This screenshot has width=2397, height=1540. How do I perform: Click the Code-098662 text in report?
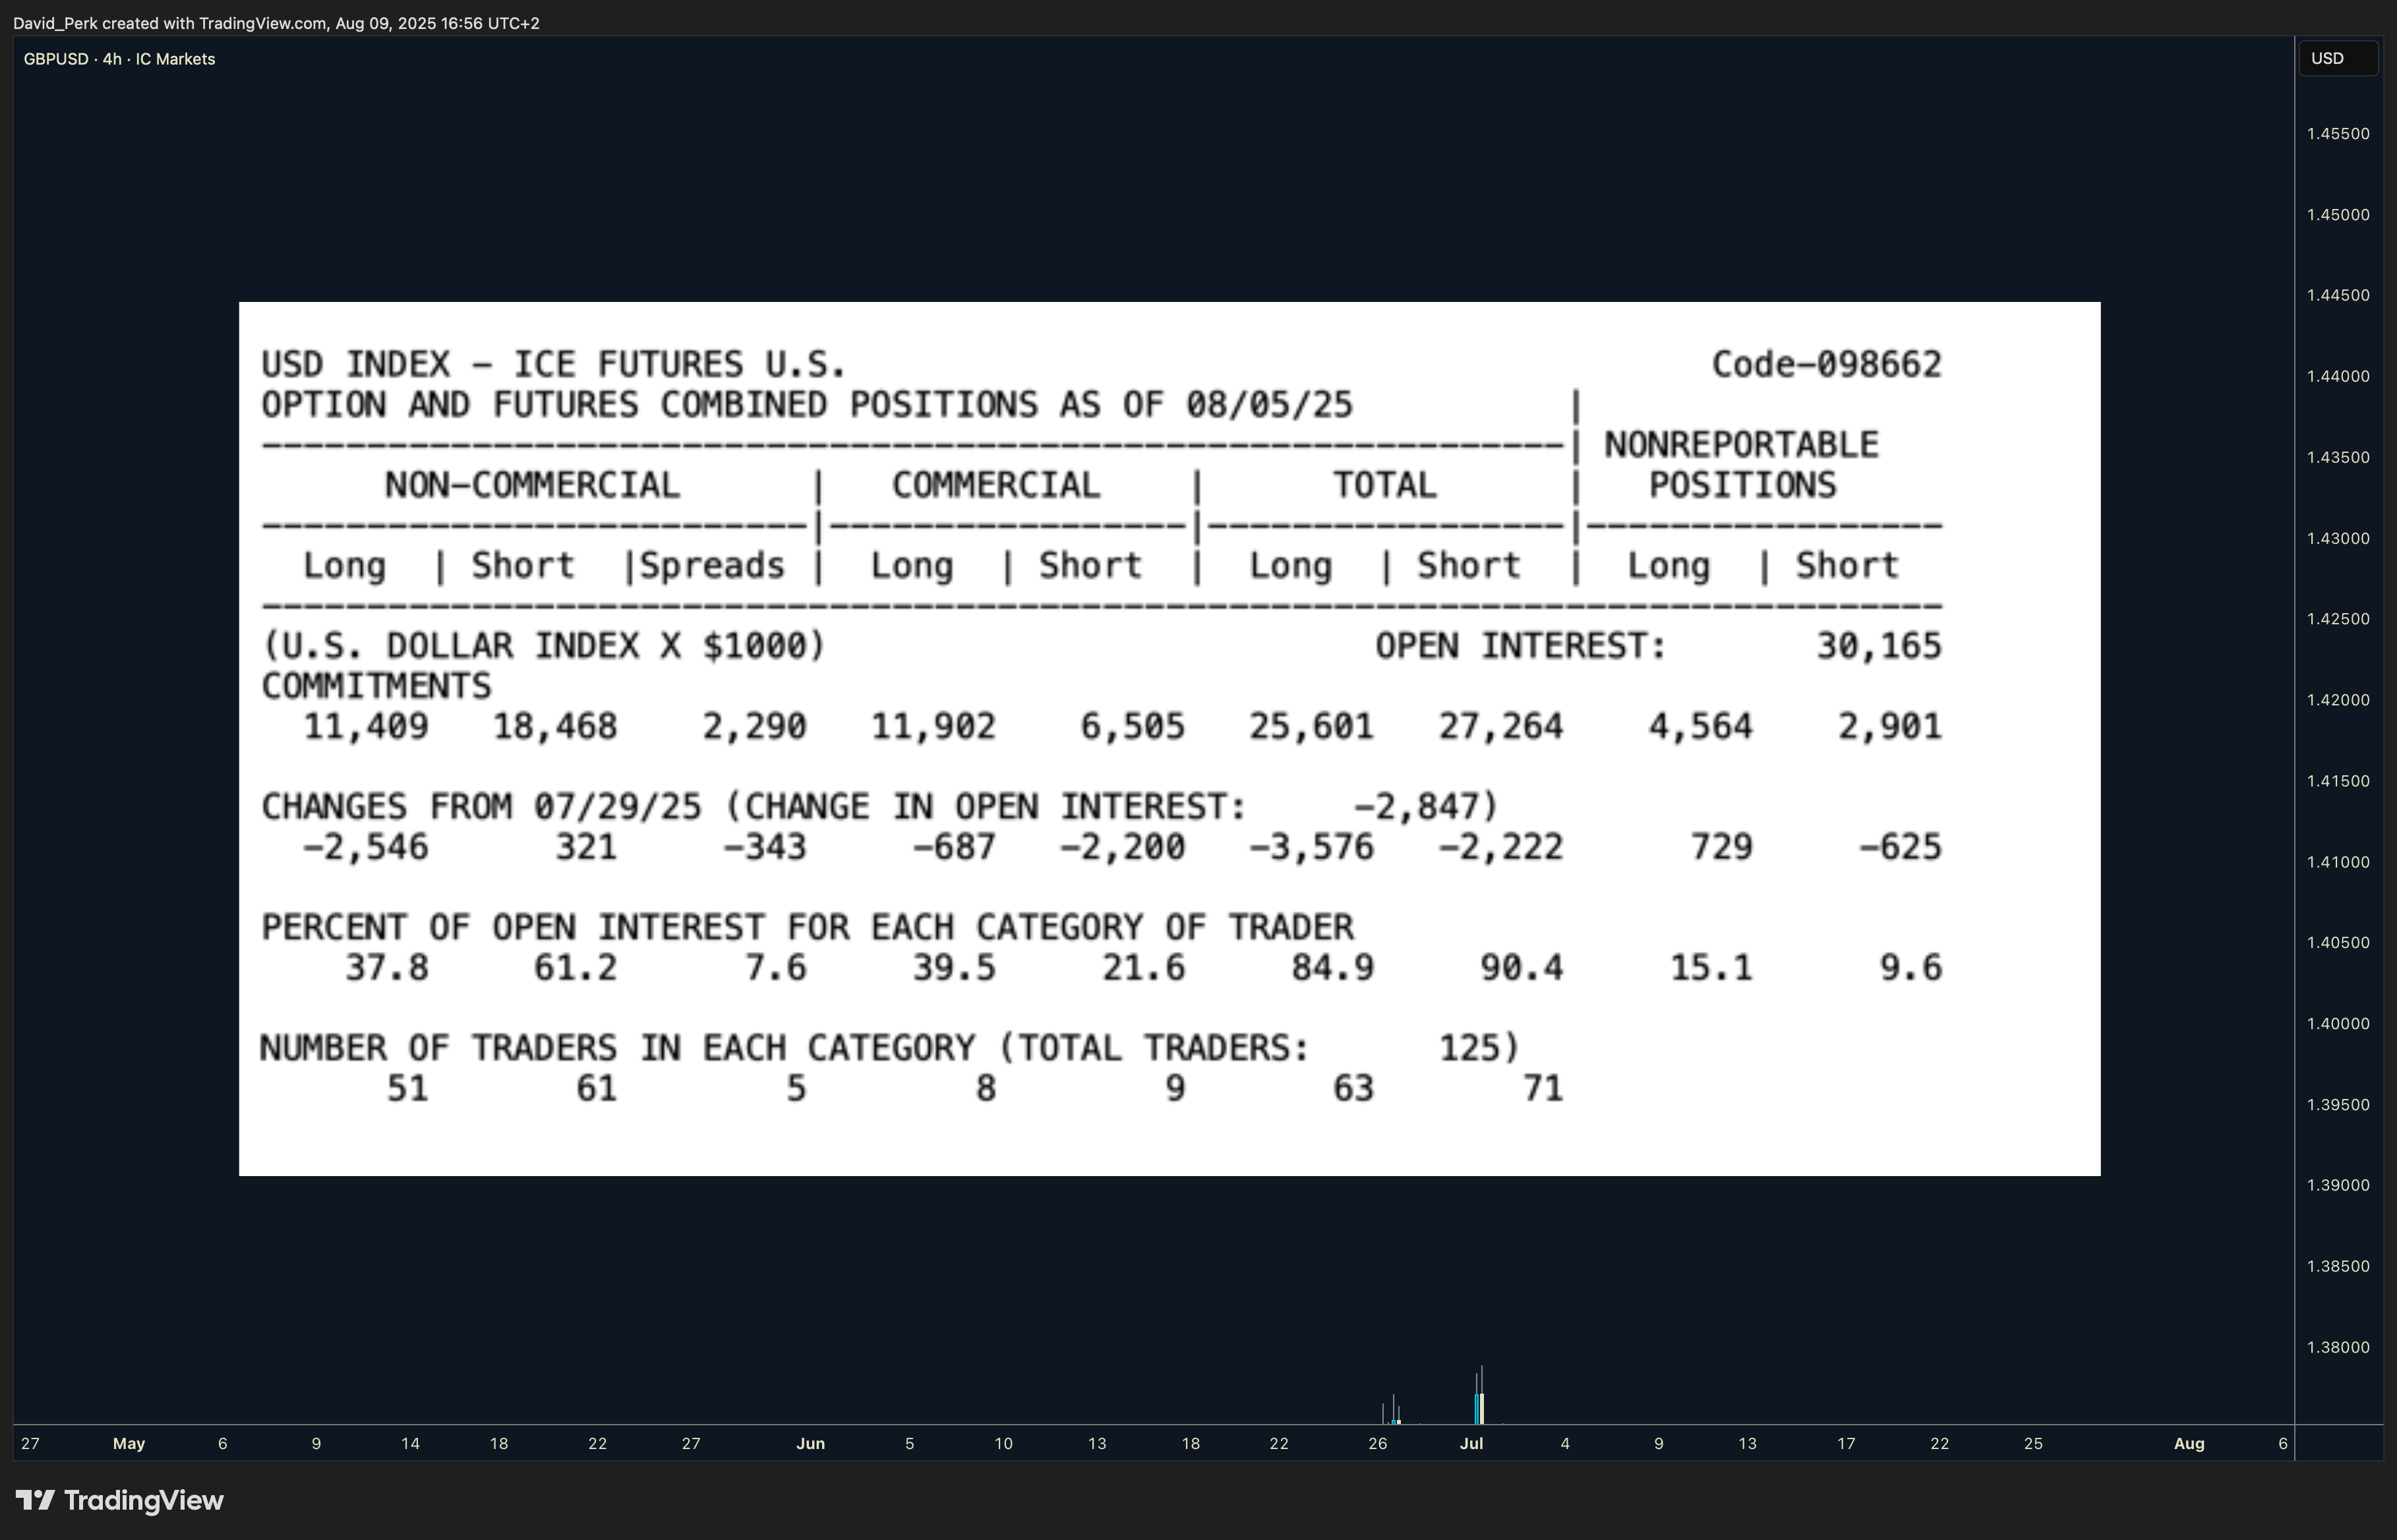pyautogui.click(x=1826, y=365)
